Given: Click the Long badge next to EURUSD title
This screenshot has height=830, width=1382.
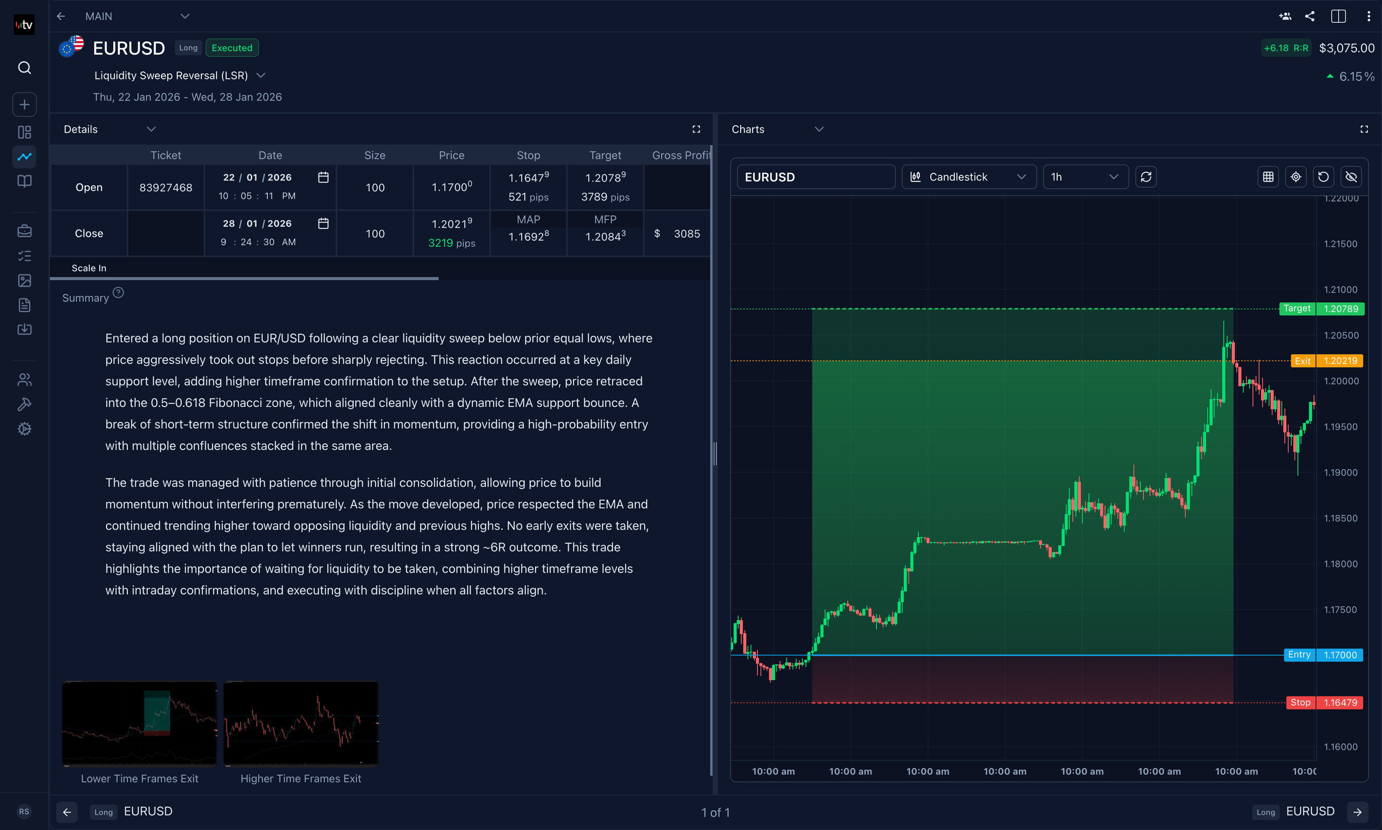Looking at the screenshot, I should coord(188,48).
